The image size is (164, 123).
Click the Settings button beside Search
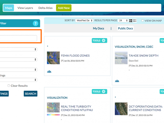point(4,94)
